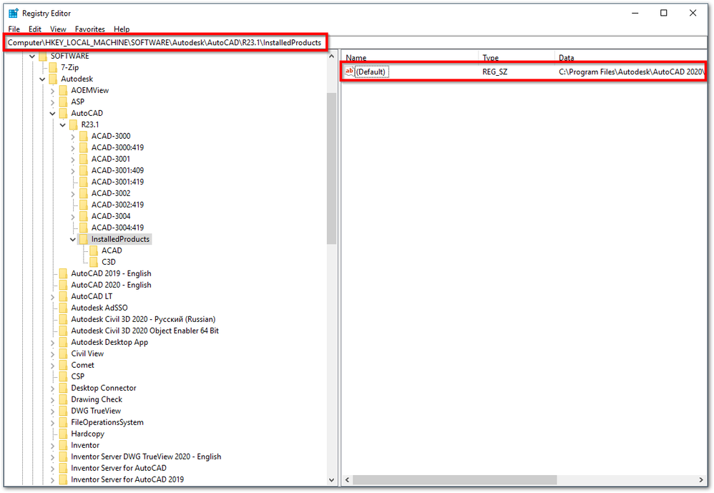This screenshot has height=493, width=714.
Task: Select the Autodesk Civil 3D 2020 Russian key
Action: click(143, 319)
